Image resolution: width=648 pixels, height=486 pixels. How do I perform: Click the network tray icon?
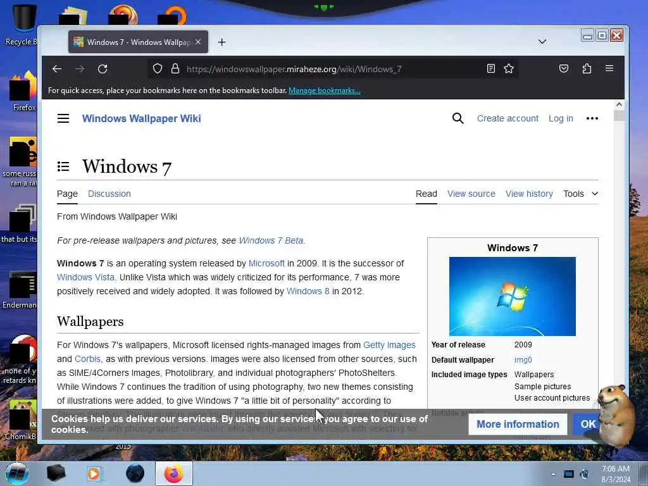tap(569, 475)
